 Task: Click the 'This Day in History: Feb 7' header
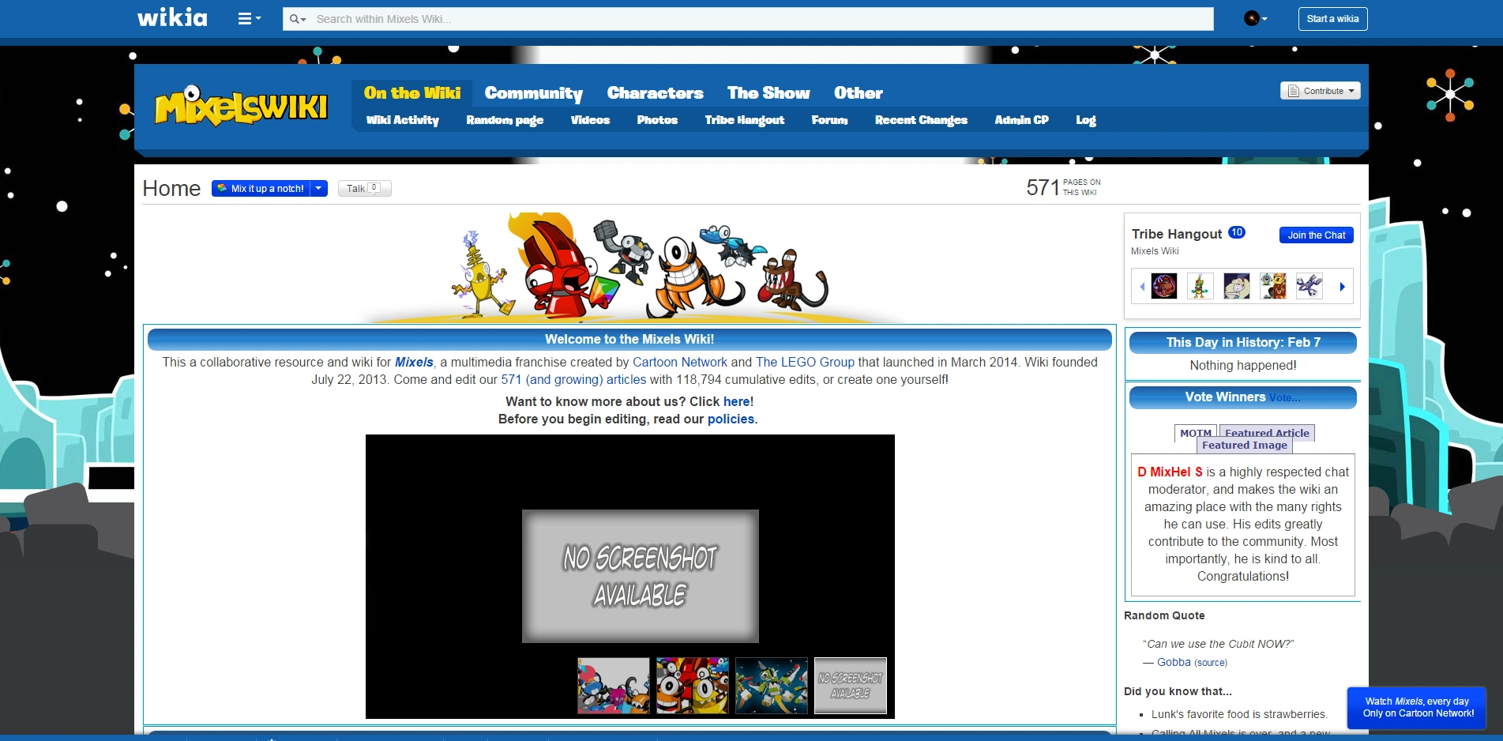coord(1243,343)
